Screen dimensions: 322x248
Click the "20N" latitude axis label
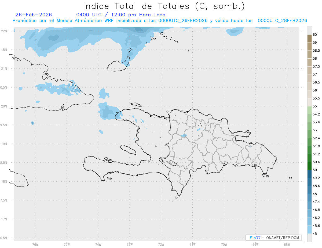[4, 106]
